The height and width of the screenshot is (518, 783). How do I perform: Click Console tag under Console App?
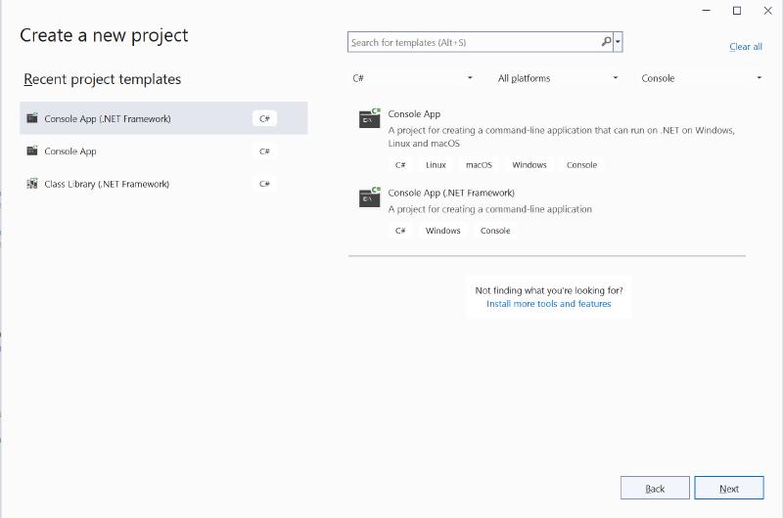pos(581,165)
